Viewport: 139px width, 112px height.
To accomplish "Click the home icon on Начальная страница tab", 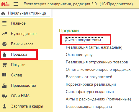I will tap(3, 13).
